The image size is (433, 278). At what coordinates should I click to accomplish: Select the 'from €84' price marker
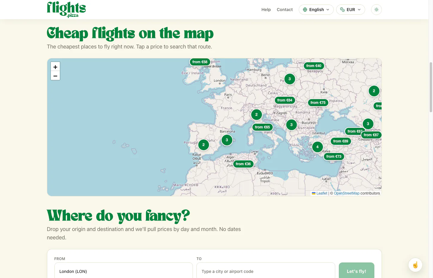click(x=285, y=100)
